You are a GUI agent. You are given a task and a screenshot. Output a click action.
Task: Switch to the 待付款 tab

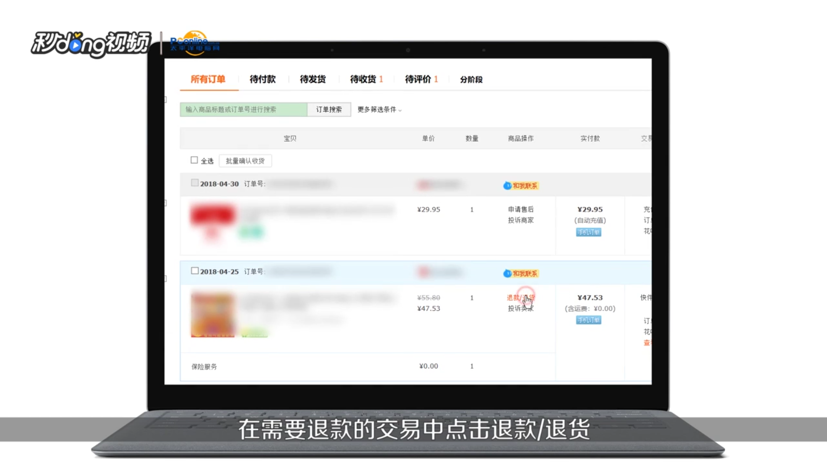coord(262,79)
